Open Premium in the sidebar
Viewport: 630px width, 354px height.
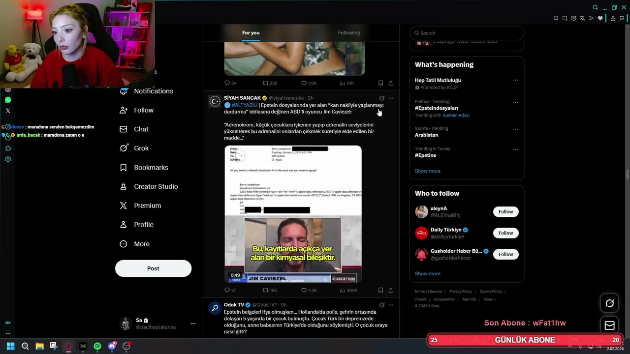click(x=140, y=206)
